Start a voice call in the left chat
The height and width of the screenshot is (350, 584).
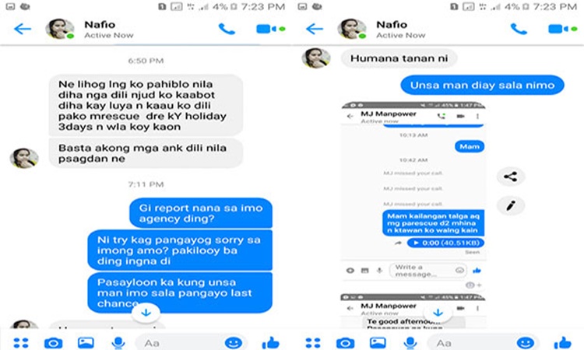227,29
